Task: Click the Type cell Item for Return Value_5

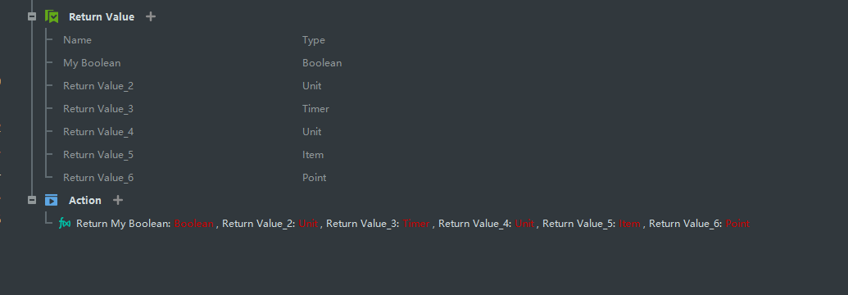Action: click(313, 155)
